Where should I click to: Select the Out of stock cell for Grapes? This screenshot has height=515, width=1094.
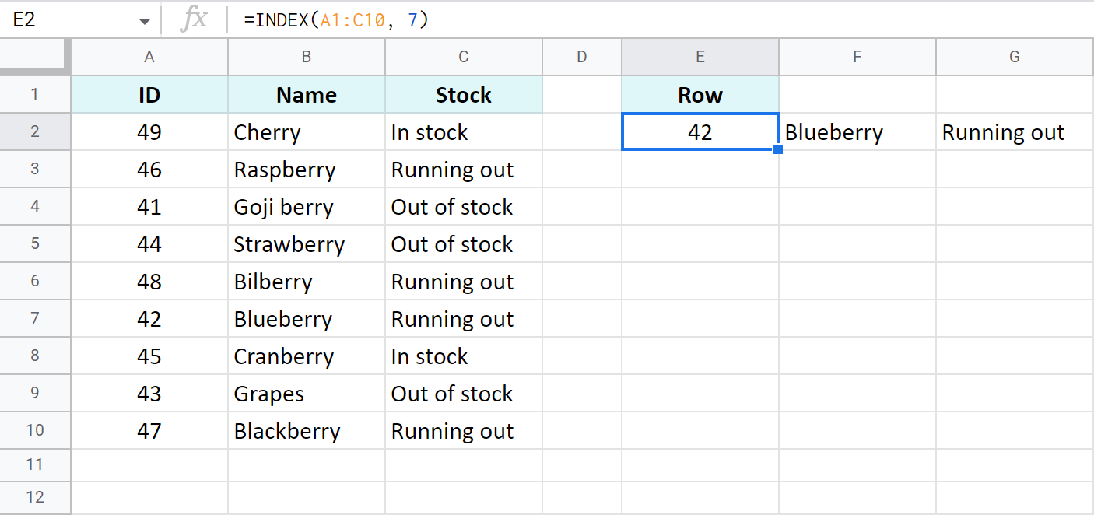click(463, 393)
